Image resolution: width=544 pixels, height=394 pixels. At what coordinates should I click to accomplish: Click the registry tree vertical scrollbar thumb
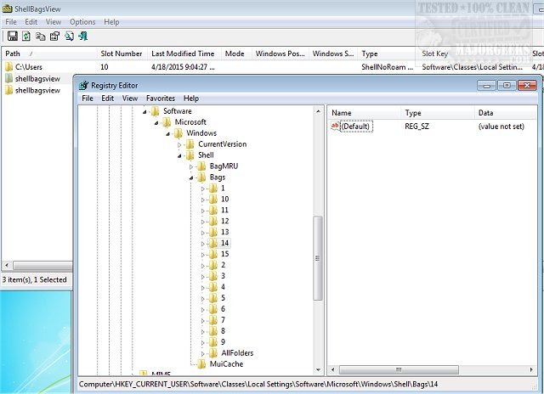coord(317,258)
